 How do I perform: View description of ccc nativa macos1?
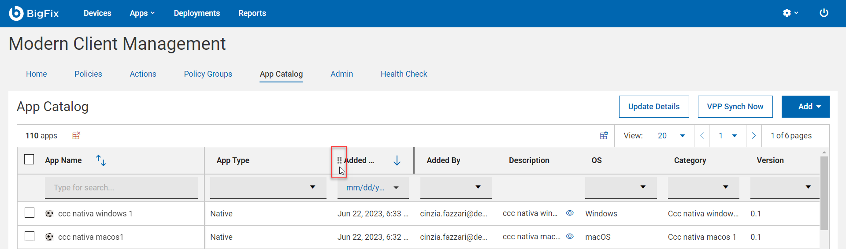[x=570, y=236]
